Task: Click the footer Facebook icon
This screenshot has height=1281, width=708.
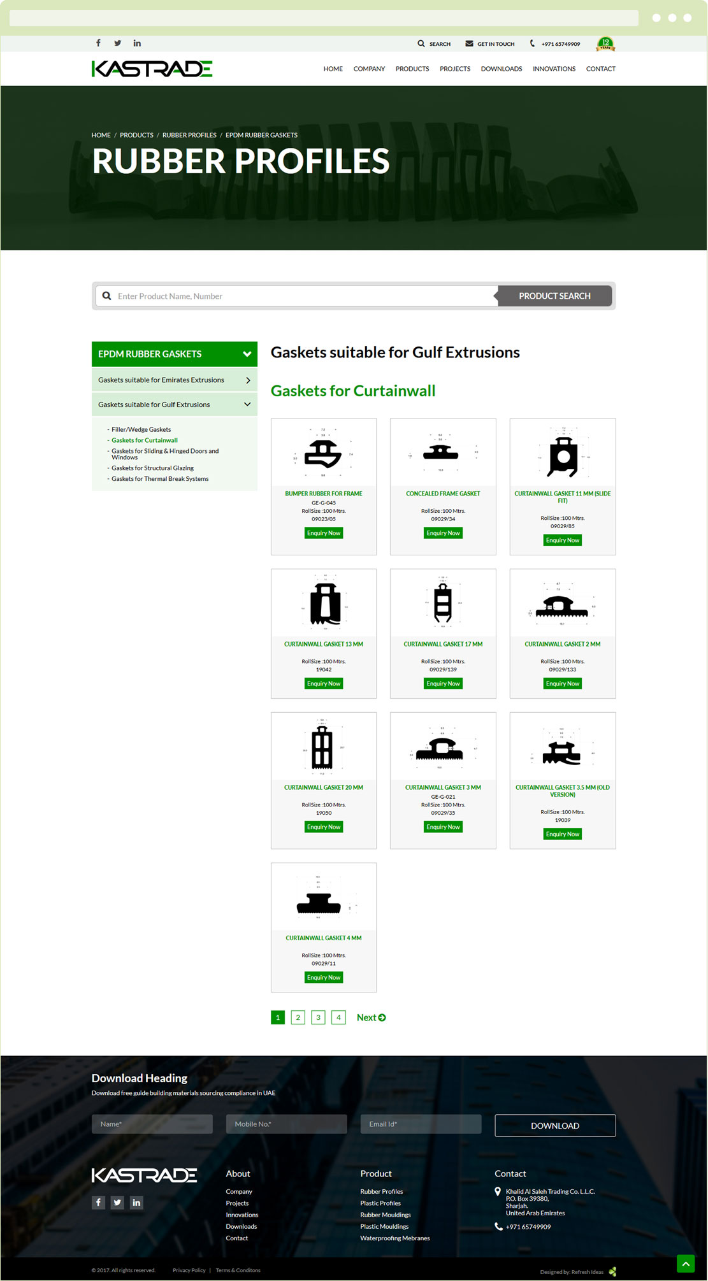Action: (x=98, y=1203)
